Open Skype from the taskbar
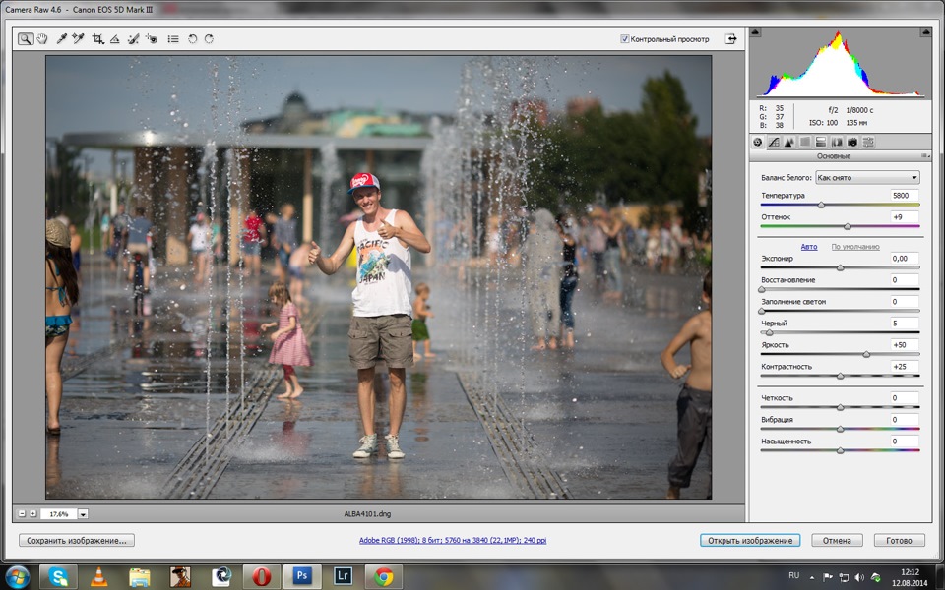The height and width of the screenshot is (590, 945). (58, 577)
